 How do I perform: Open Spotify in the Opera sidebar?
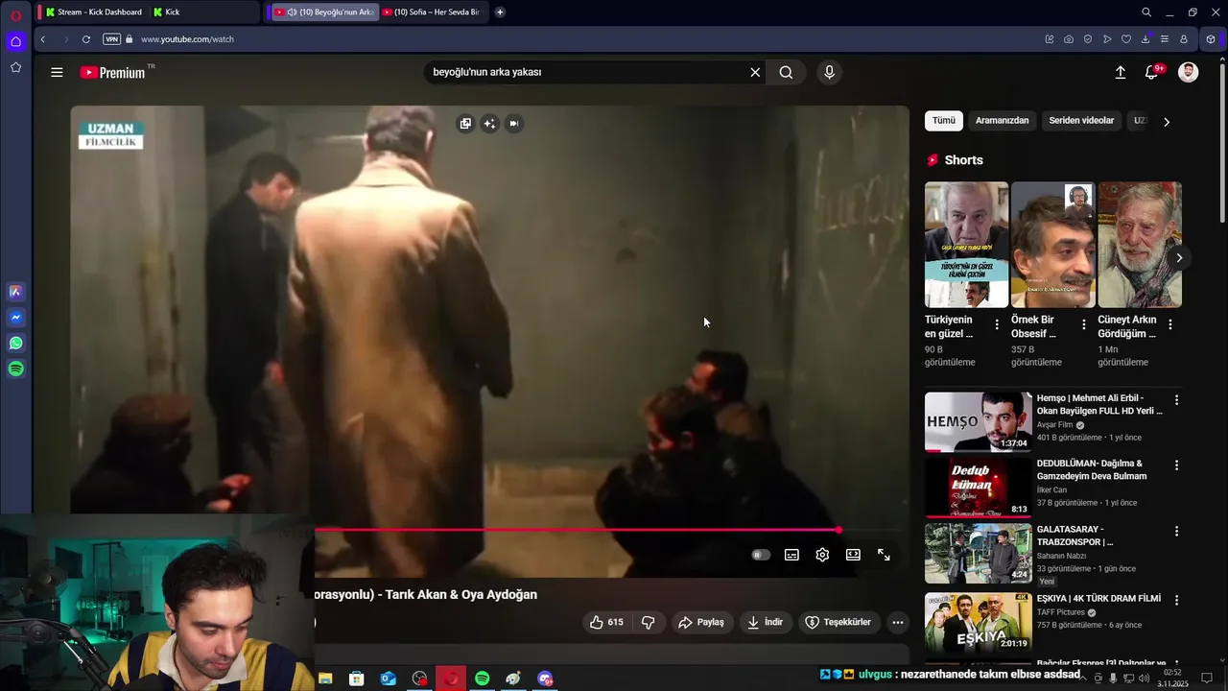(15, 369)
